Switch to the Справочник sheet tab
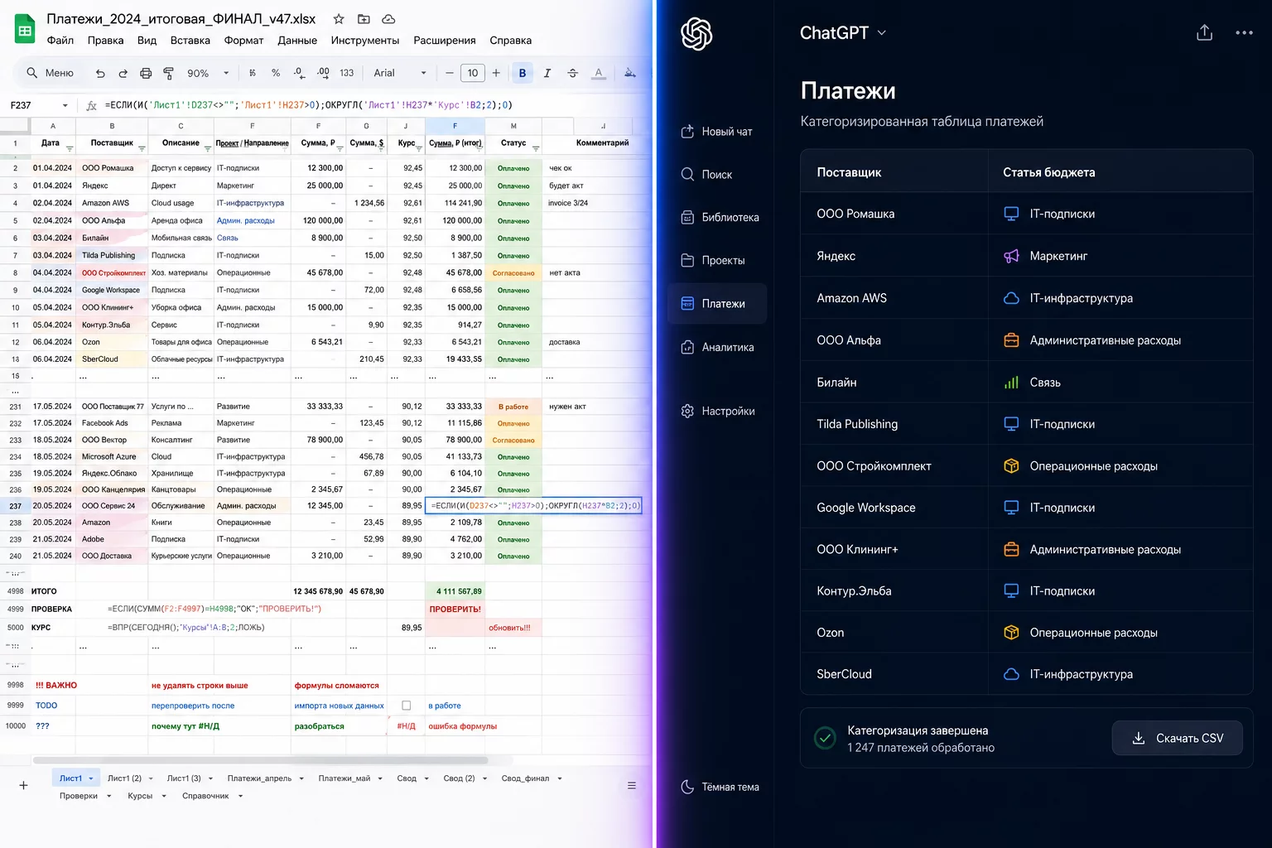Screen dimensions: 1272x848 205,796
